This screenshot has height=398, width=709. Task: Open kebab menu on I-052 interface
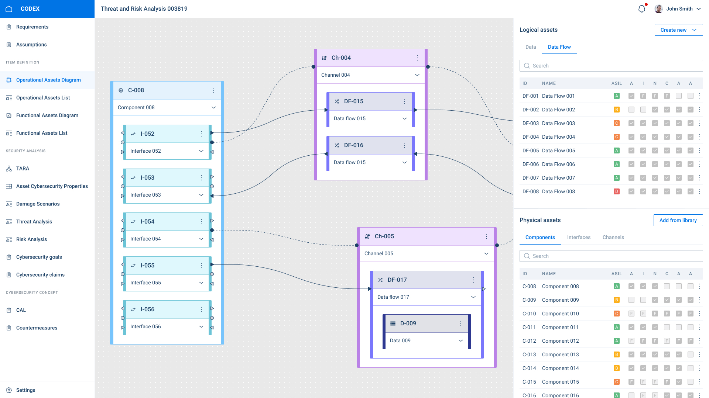tap(201, 134)
